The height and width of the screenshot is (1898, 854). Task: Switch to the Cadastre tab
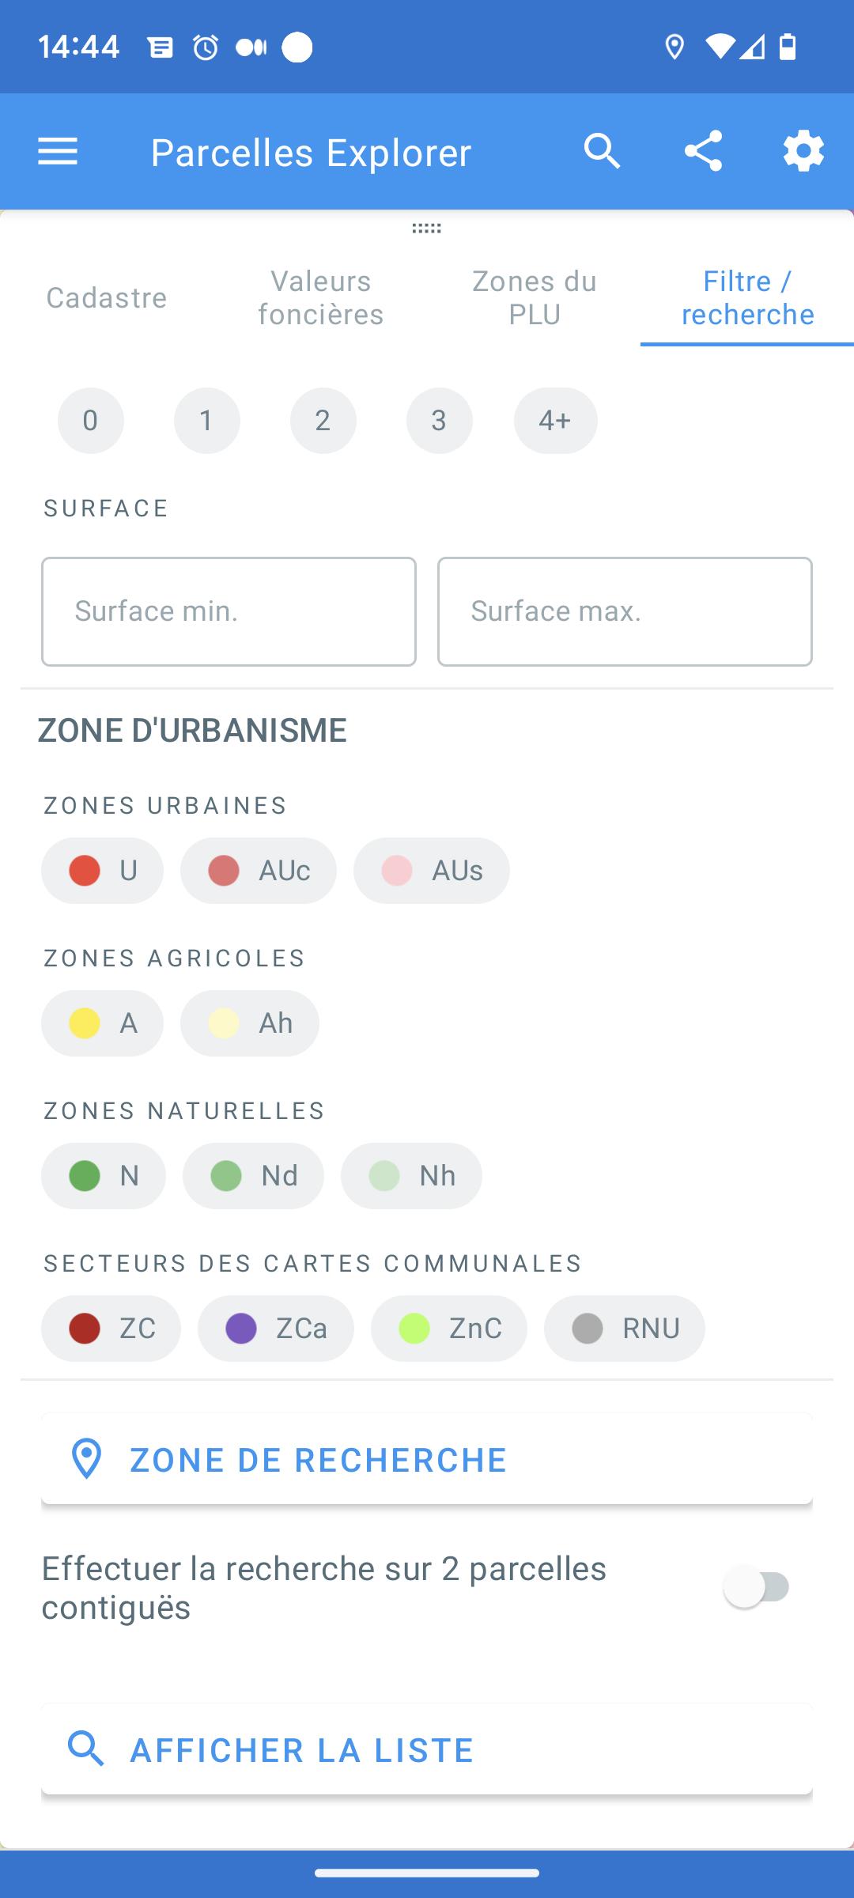[x=107, y=298]
